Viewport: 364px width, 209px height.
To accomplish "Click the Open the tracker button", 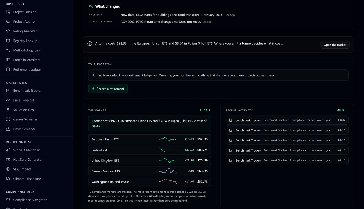I will click(x=335, y=45).
